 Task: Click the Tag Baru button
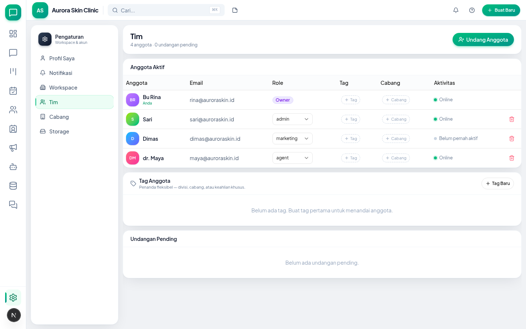498,184
